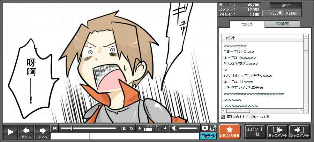Go back a page with モドル arrow

[x=26, y=132]
